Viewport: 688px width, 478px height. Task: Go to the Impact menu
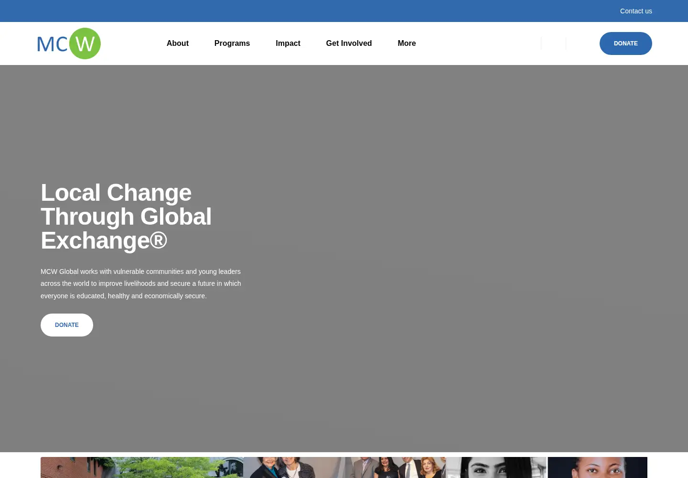click(x=288, y=43)
